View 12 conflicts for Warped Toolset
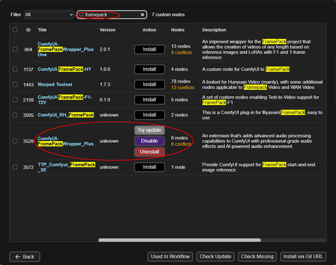The width and height of the screenshot is (336, 265). (183, 88)
